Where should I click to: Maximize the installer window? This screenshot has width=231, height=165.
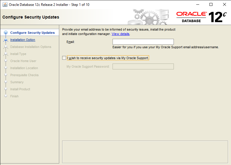pos(211,5)
